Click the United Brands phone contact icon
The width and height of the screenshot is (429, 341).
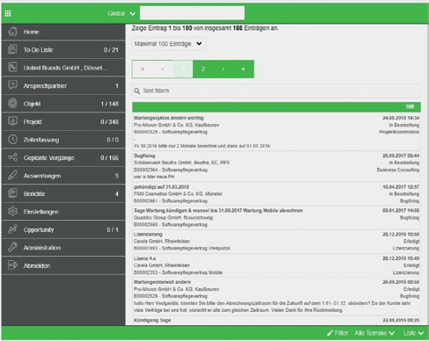click(12, 68)
